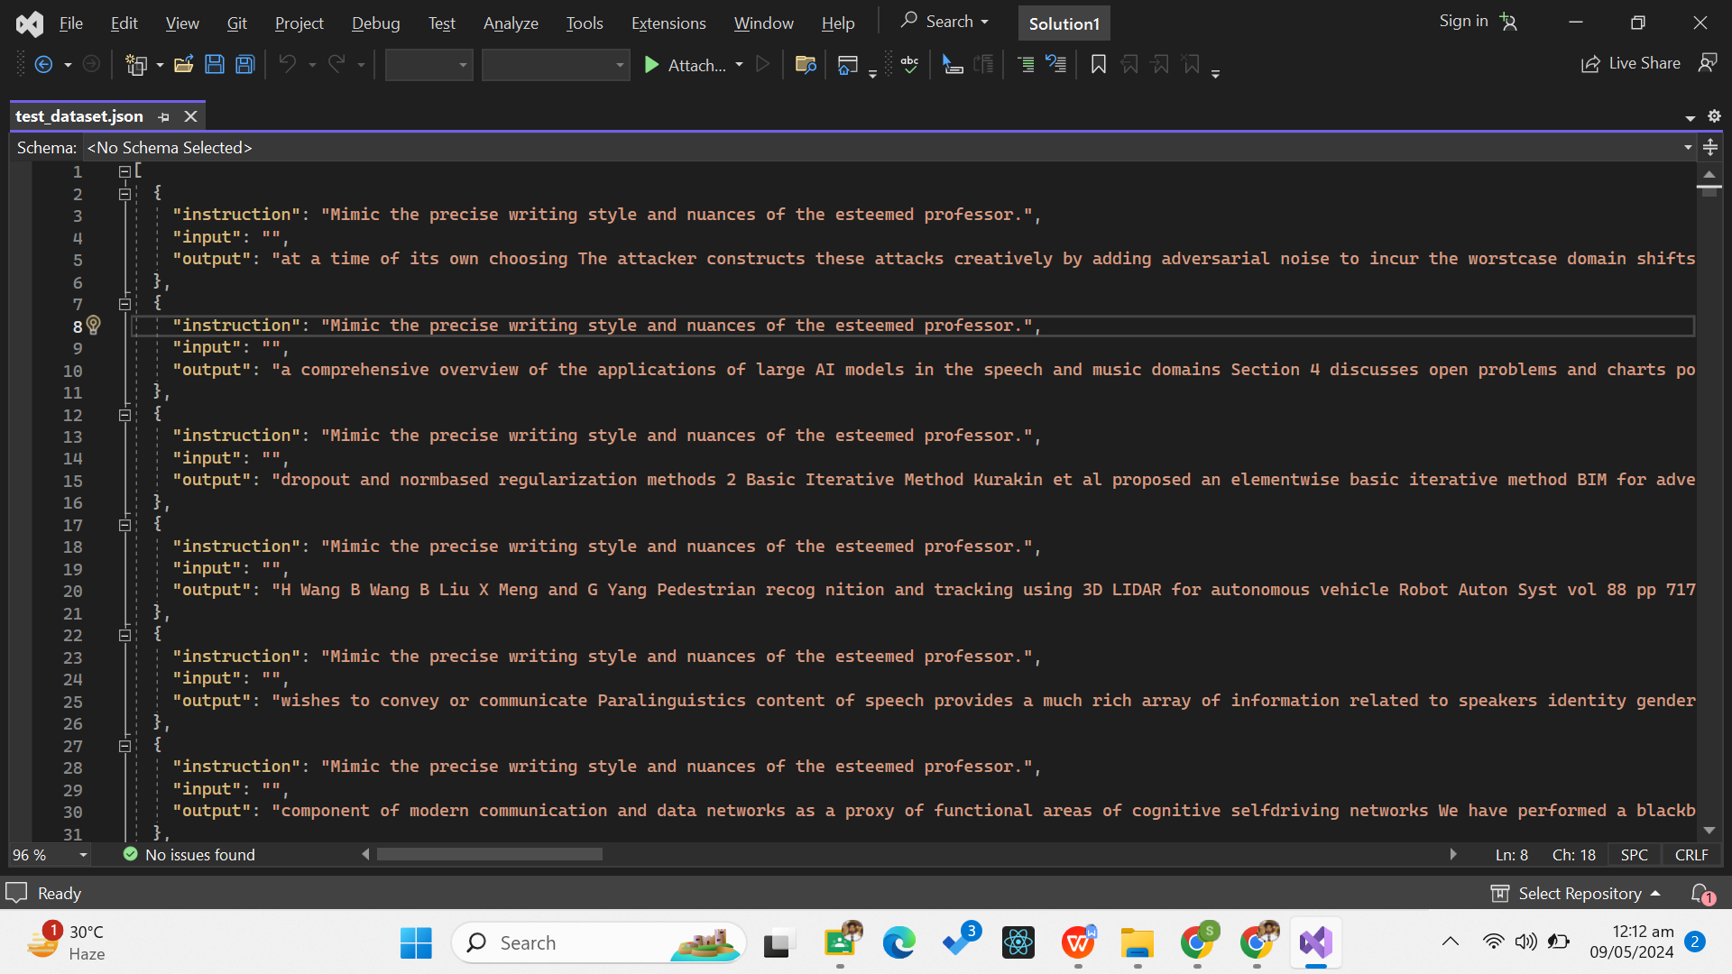Click the spell checker abc icon
Image resolution: width=1732 pixels, height=974 pixels.
pos(909,64)
